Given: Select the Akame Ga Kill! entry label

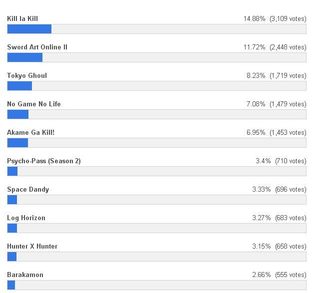Looking at the screenshot, I should [31, 133].
